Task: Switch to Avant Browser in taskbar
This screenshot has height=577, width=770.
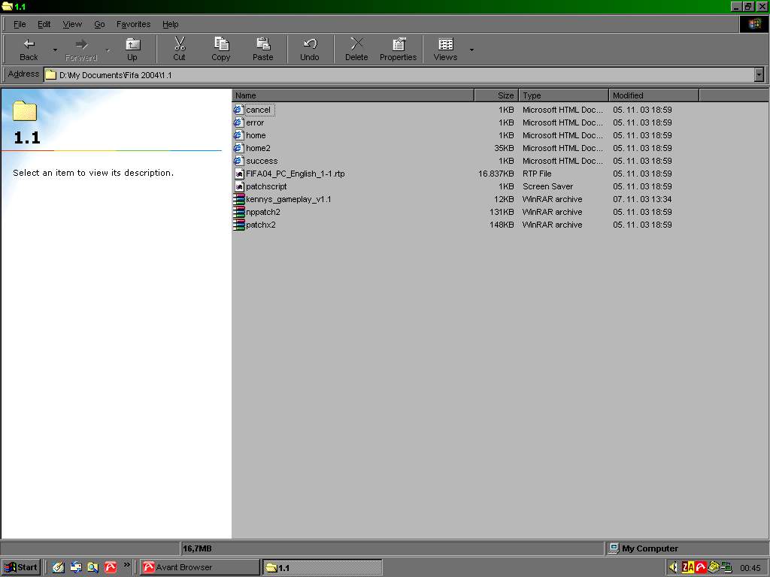Action: point(199,567)
